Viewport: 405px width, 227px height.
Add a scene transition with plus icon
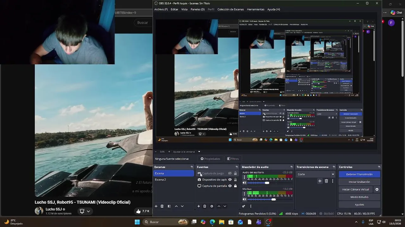click(320, 181)
